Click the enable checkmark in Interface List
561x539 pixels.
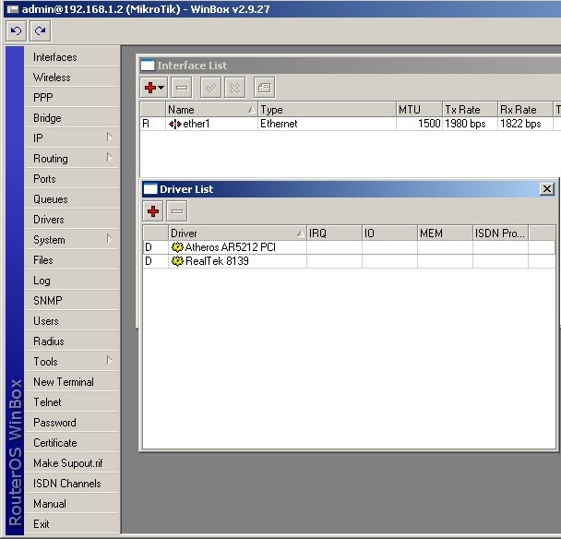click(x=209, y=88)
